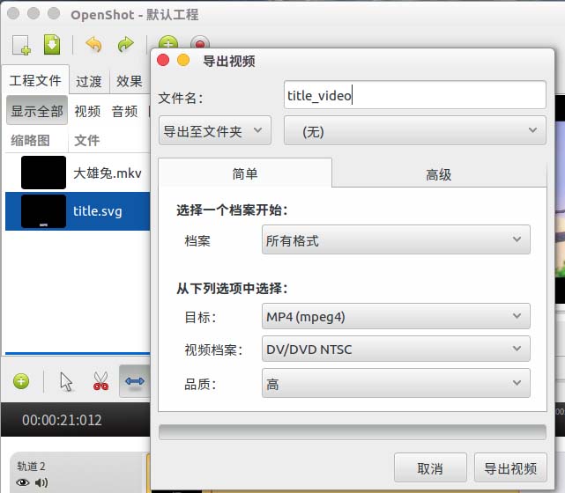Open the (无) folder dropdown

coord(415,130)
